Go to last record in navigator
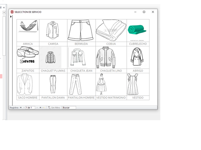Screen dimensions: 201x150 [41, 108]
